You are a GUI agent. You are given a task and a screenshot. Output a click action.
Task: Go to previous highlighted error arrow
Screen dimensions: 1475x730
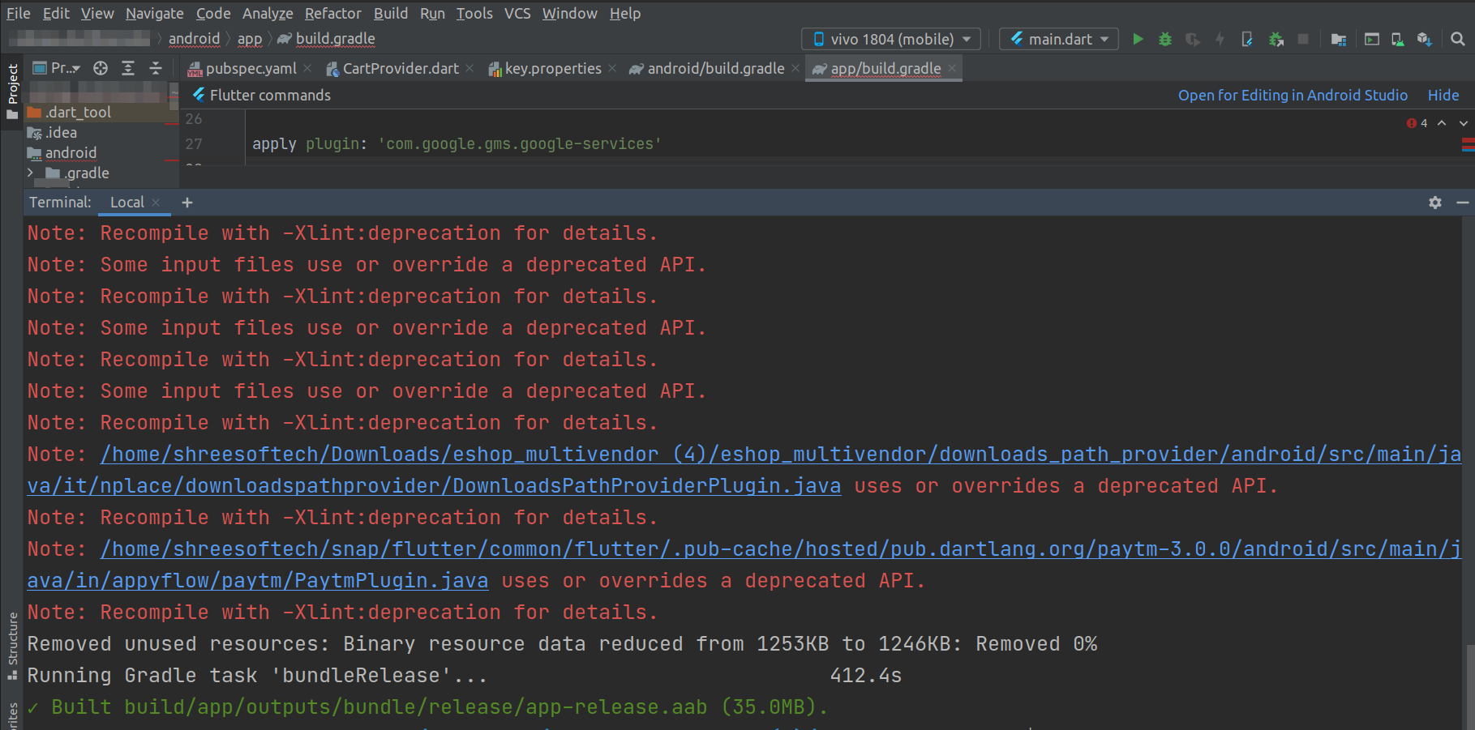pyautogui.click(x=1442, y=123)
